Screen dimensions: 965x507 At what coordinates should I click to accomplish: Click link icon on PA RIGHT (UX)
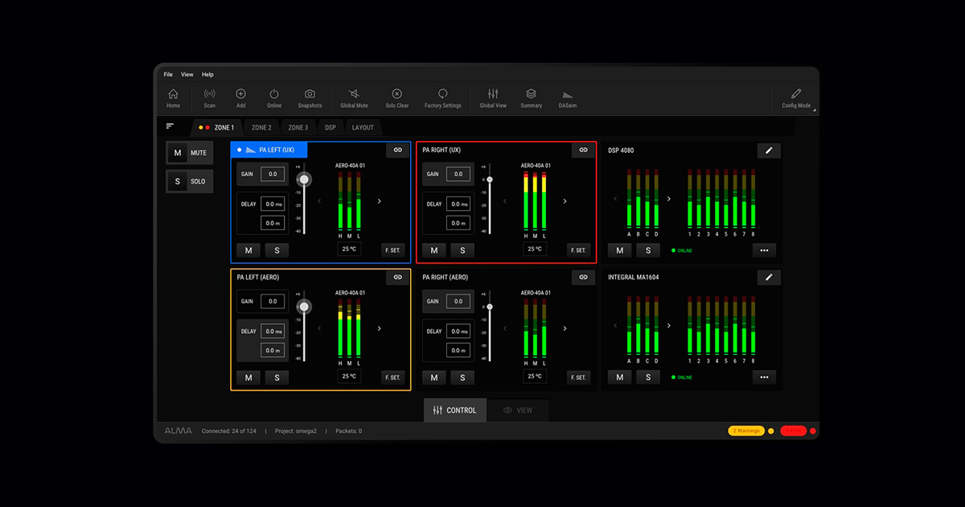click(x=583, y=150)
